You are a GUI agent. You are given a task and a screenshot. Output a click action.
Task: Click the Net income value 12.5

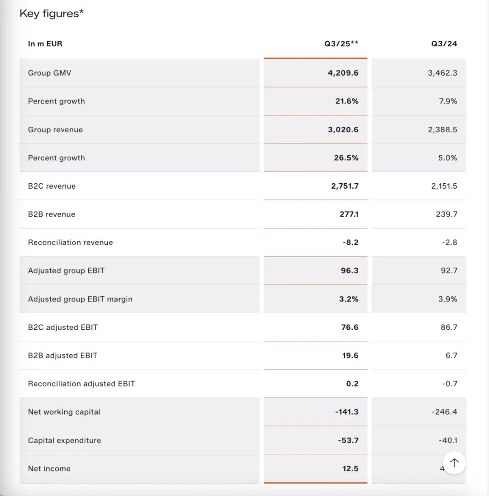(349, 468)
